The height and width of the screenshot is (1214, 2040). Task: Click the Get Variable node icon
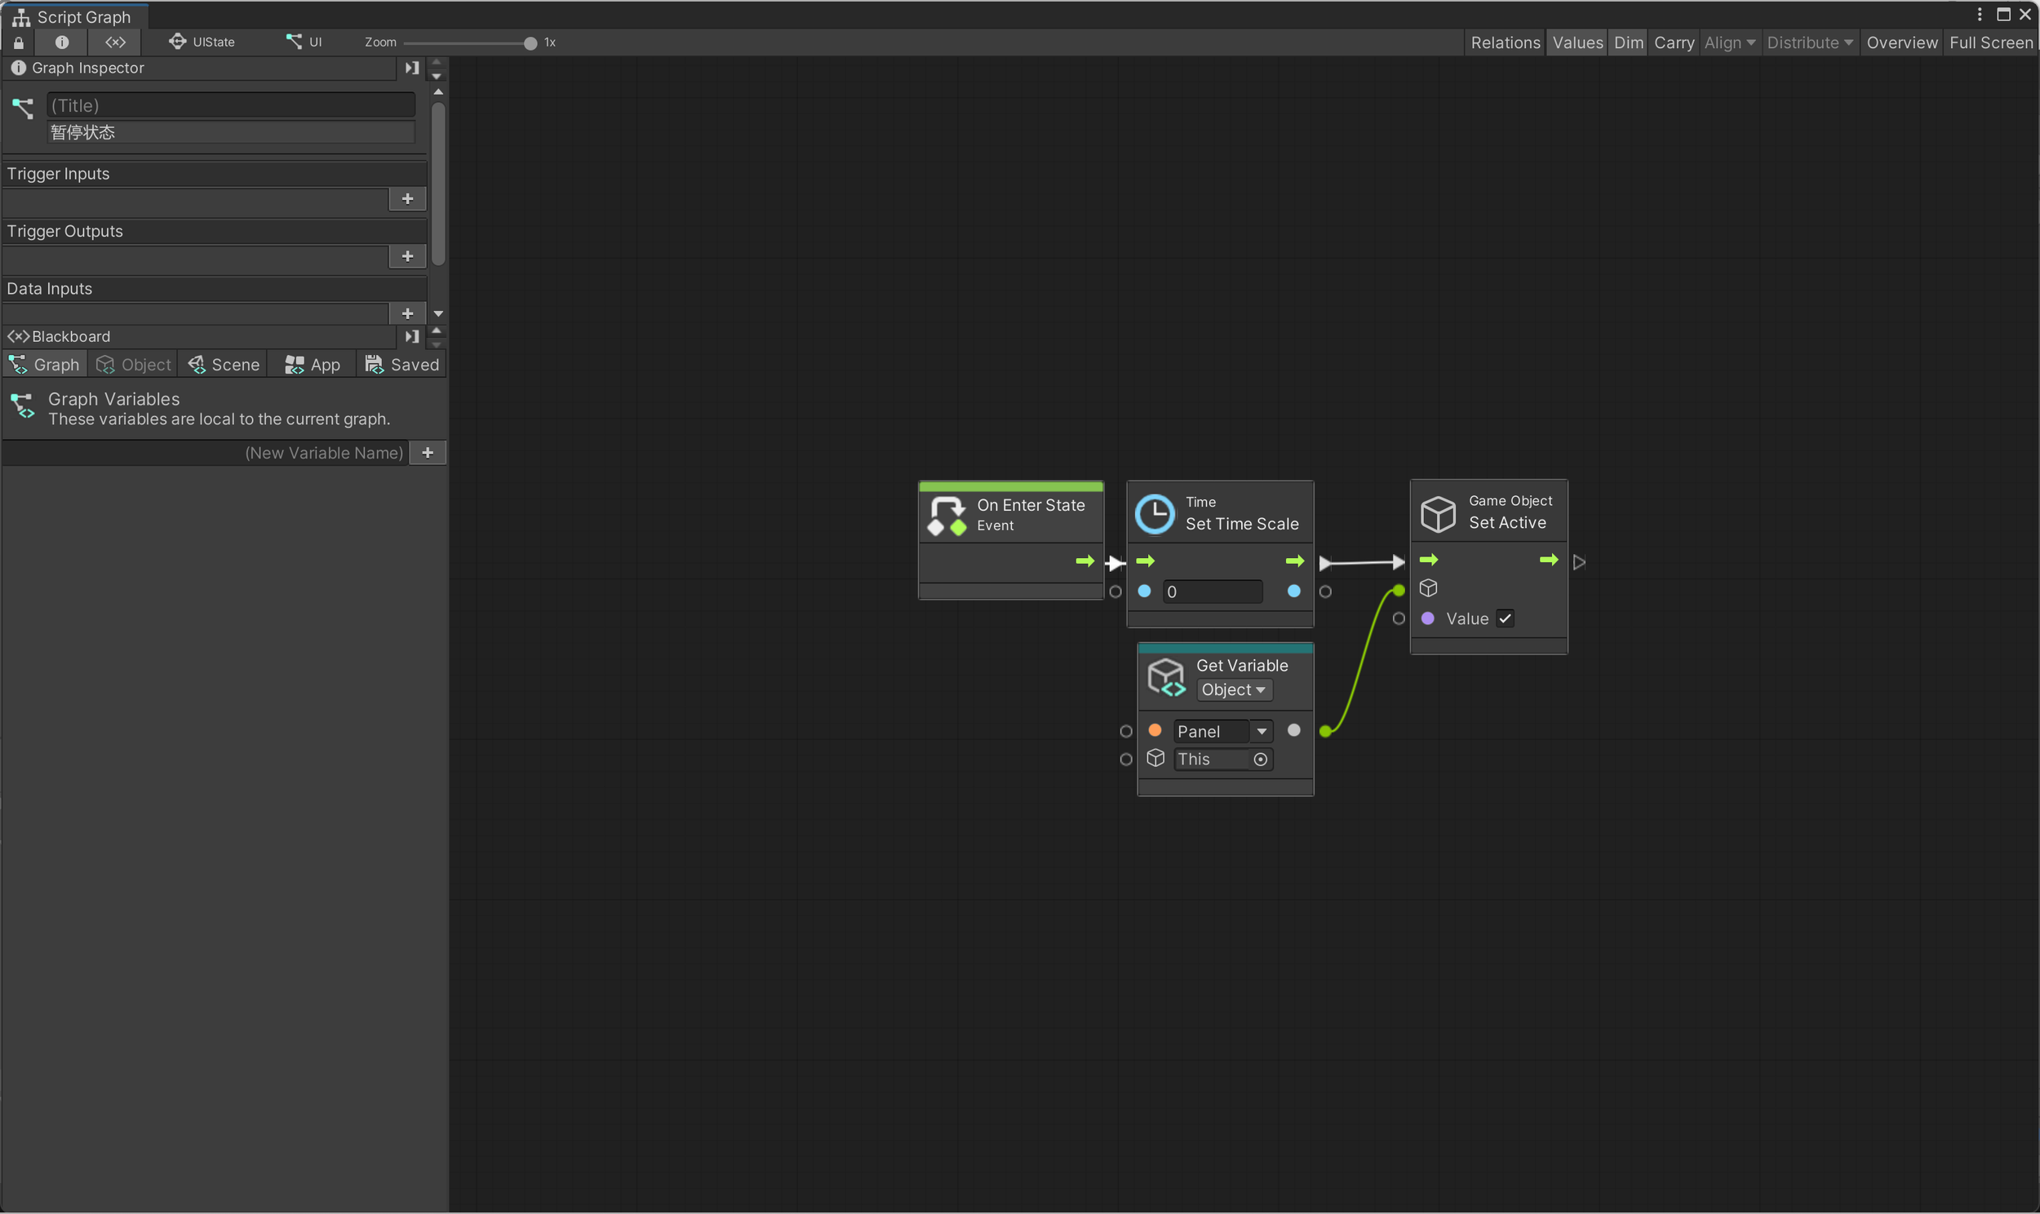pos(1165,677)
